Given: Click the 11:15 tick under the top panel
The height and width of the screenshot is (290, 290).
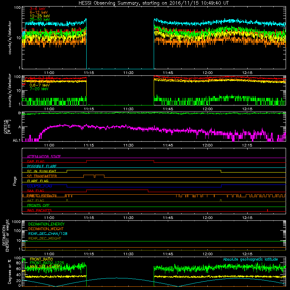Looking at the screenshot, I should pyautogui.click(x=89, y=73).
